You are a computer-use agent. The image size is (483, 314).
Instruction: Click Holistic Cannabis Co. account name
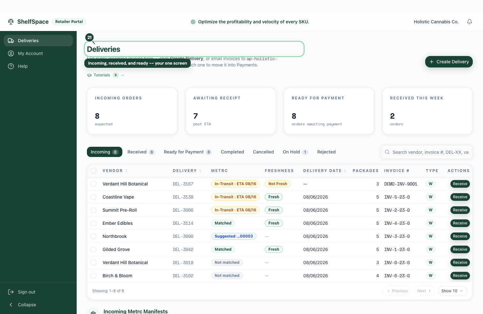click(436, 22)
